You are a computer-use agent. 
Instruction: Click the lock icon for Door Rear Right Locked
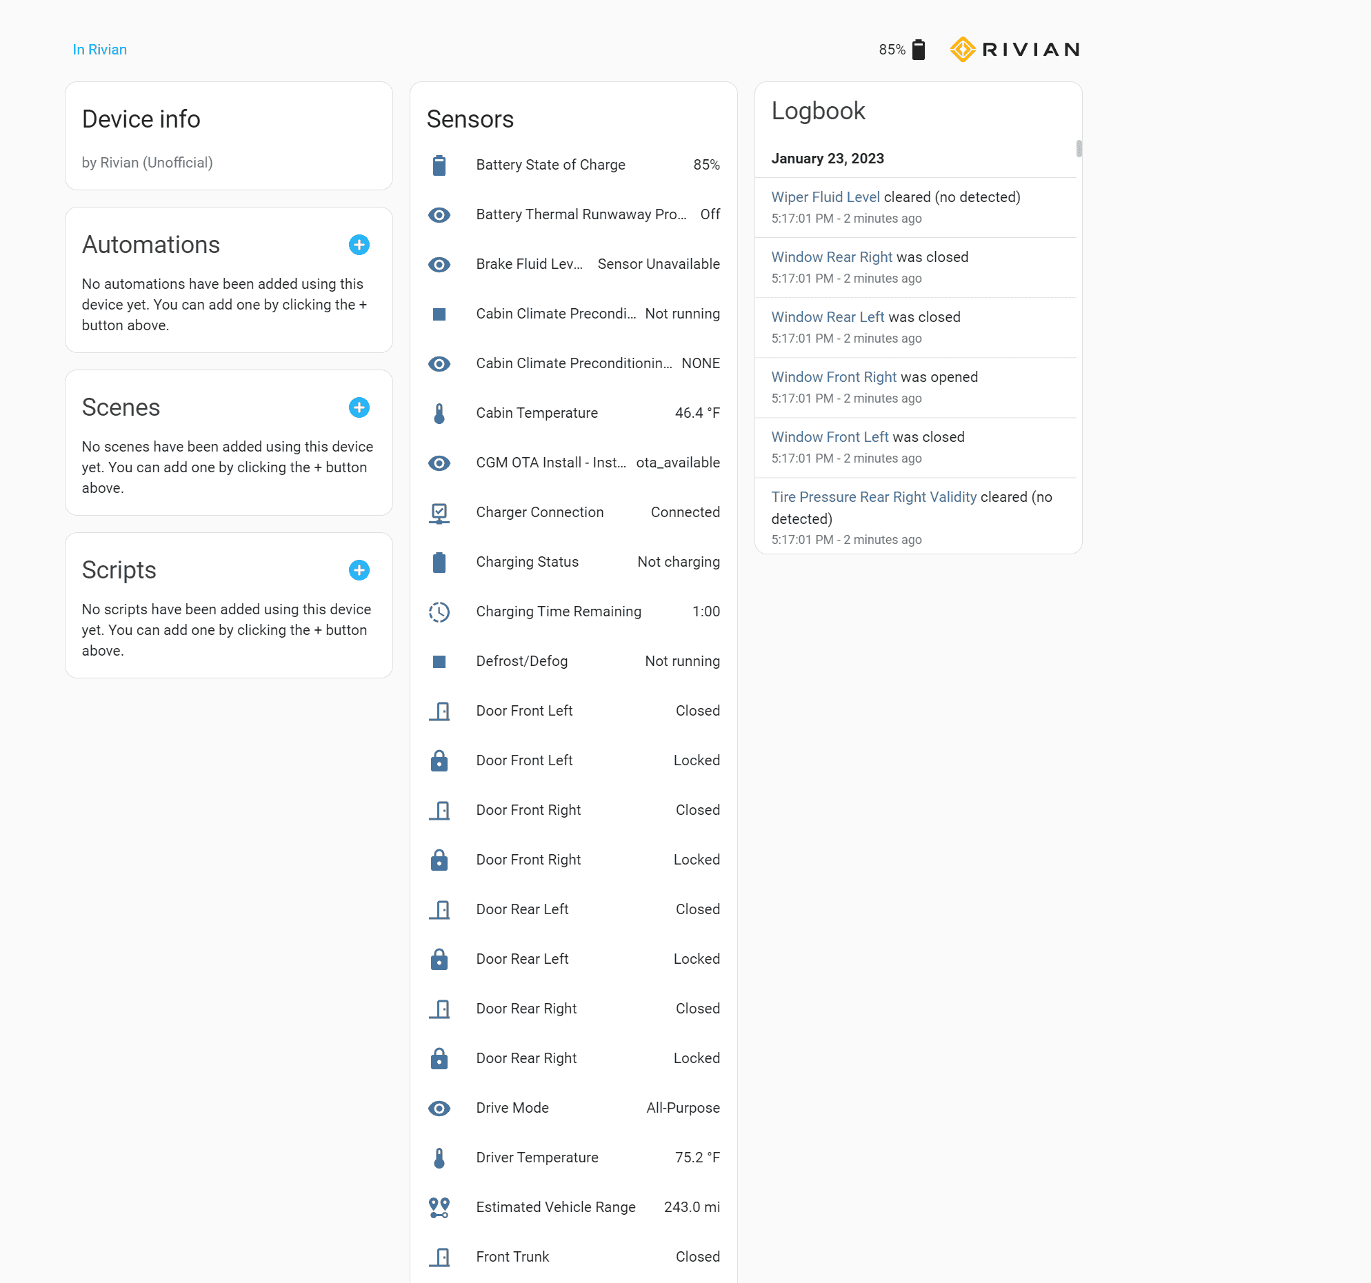point(439,1059)
